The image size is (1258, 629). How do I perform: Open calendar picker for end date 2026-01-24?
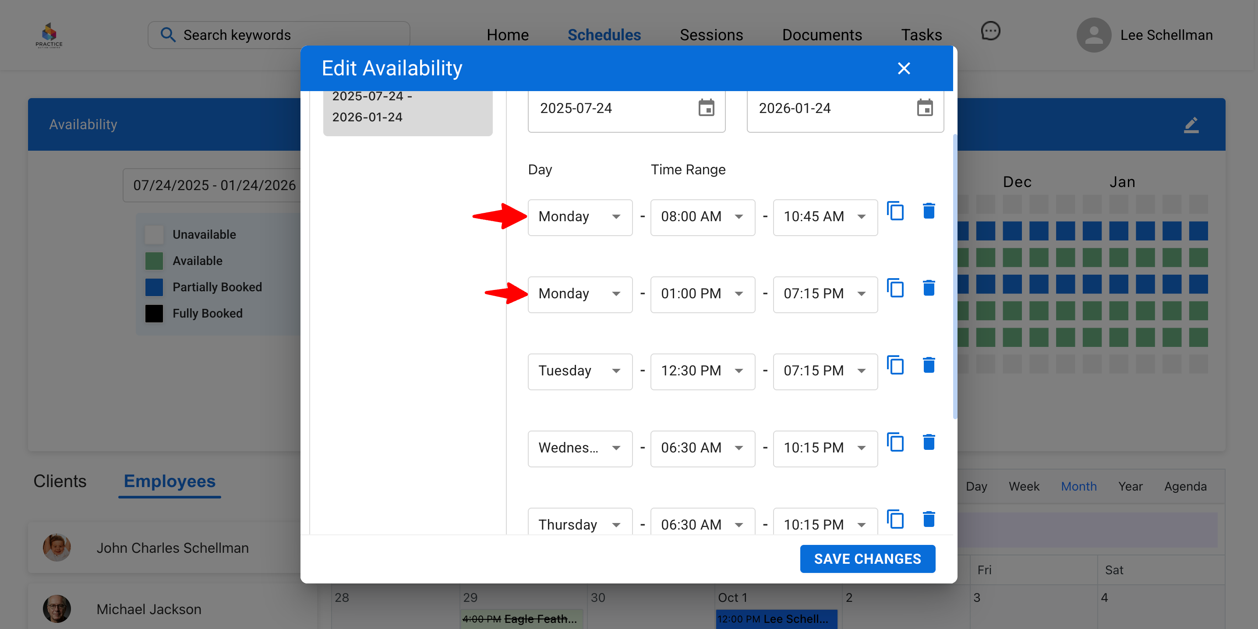[925, 108]
